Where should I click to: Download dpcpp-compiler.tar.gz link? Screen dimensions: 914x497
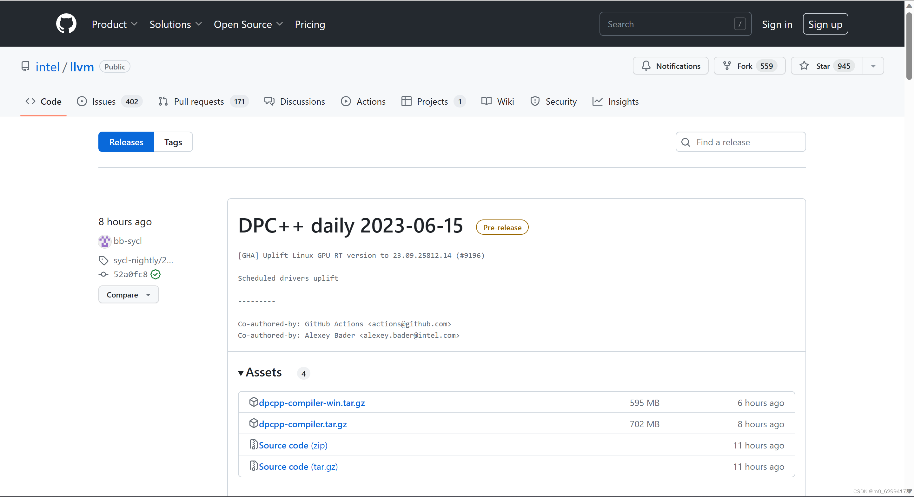[x=303, y=424]
